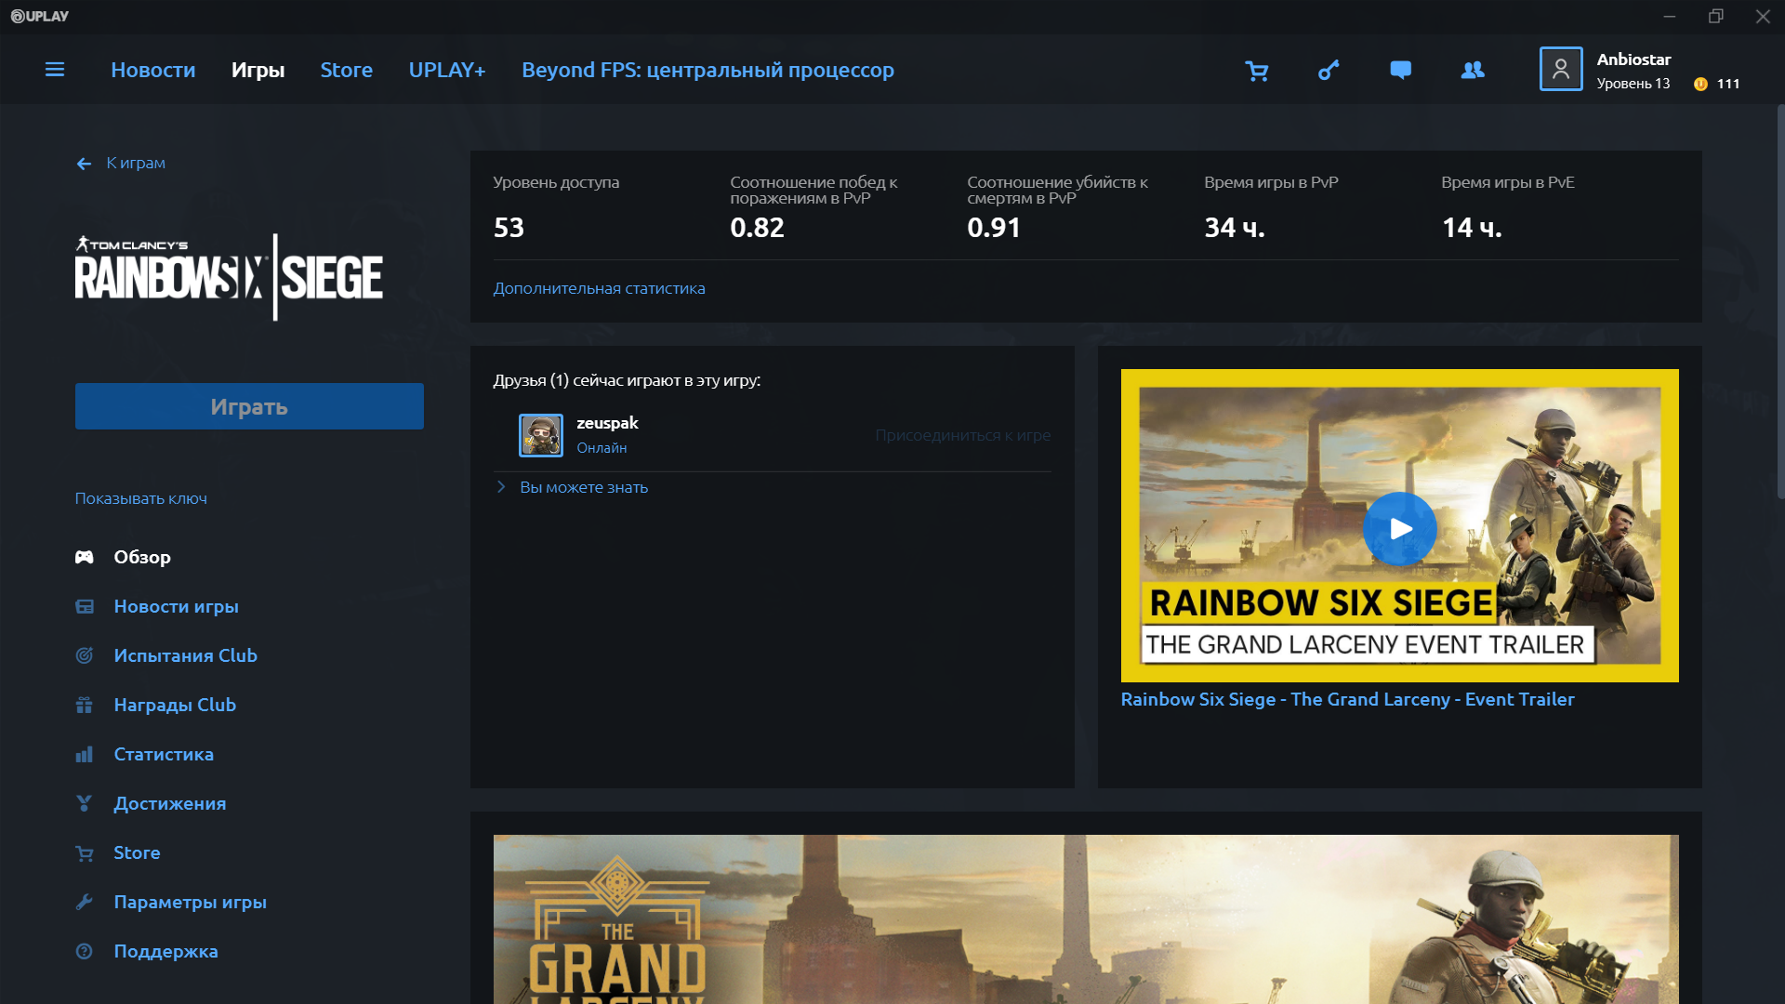Click the Anbiostar username
The height and width of the screenshot is (1004, 1785).
click(1633, 59)
